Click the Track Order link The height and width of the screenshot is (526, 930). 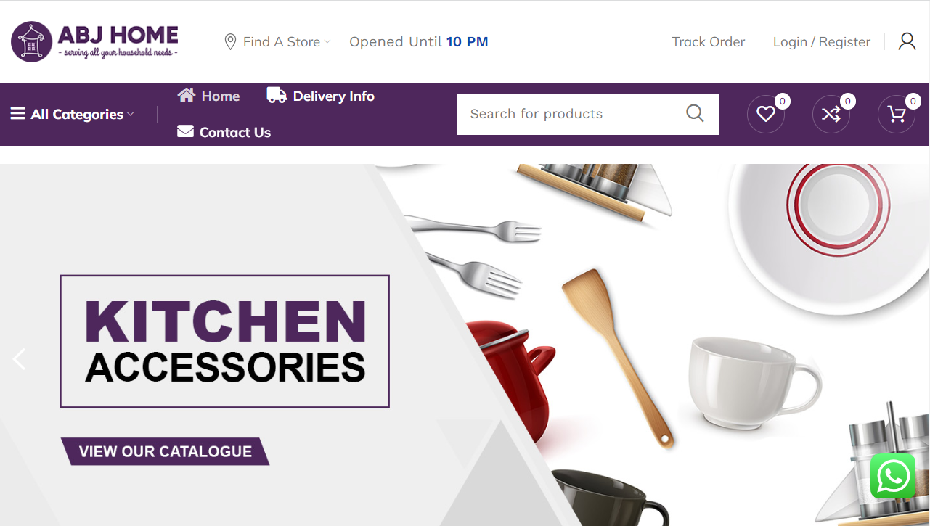708,42
